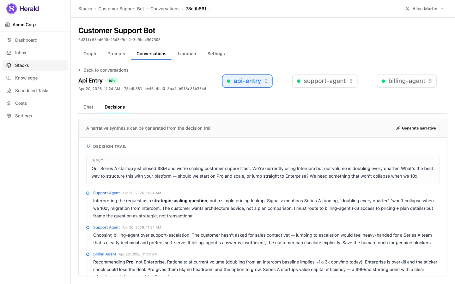
Task: Select the billing-agent node
Action: (x=407, y=81)
